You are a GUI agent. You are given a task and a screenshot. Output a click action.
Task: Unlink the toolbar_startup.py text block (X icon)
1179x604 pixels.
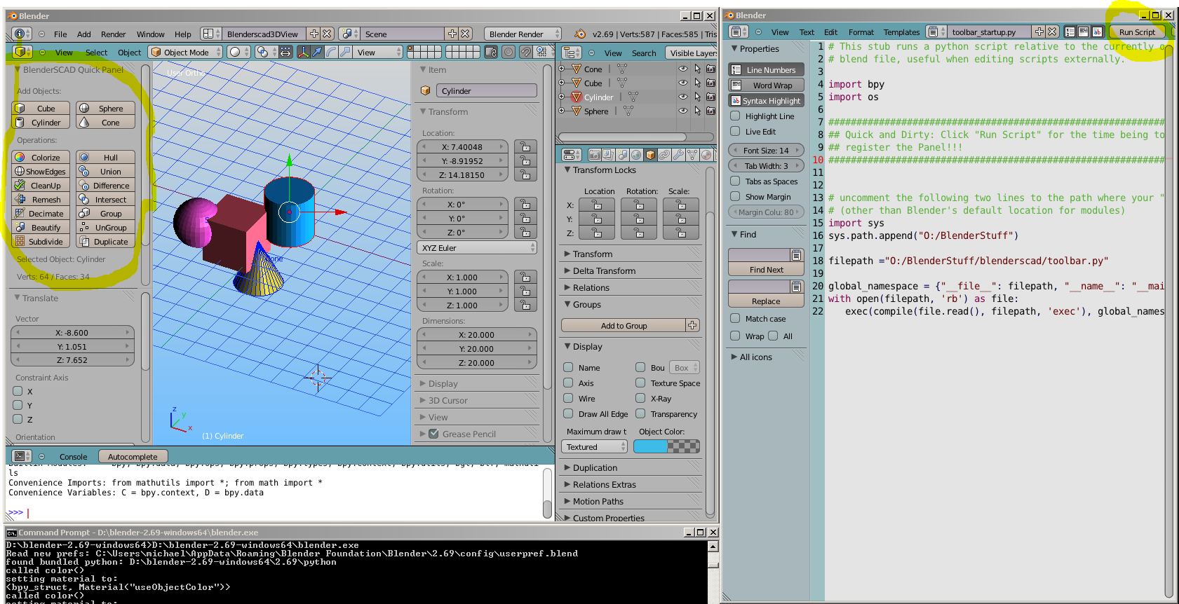click(1052, 32)
